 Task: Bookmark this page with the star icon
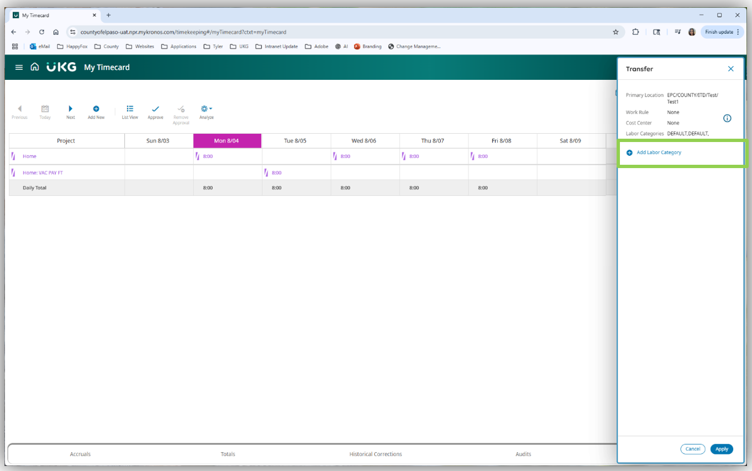click(615, 32)
